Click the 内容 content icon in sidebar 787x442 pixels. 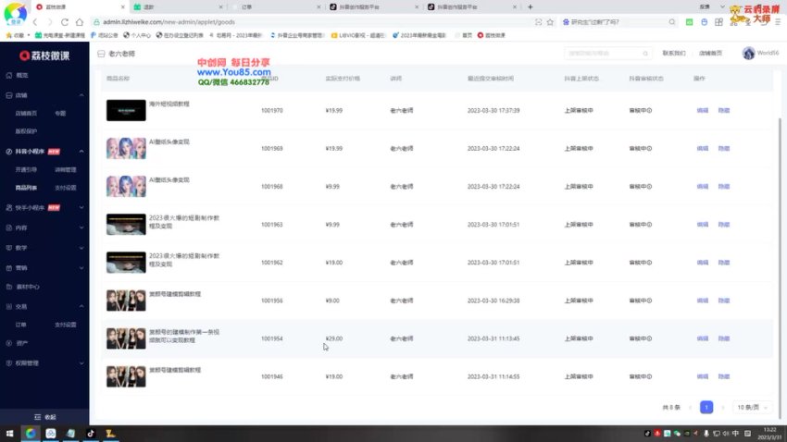pyautogui.click(x=9, y=227)
